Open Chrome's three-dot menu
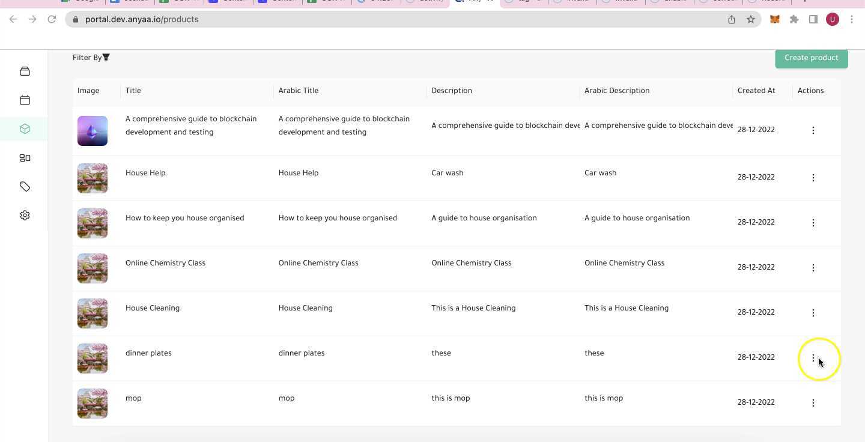Viewport: 865px width, 442px height. pos(852,19)
